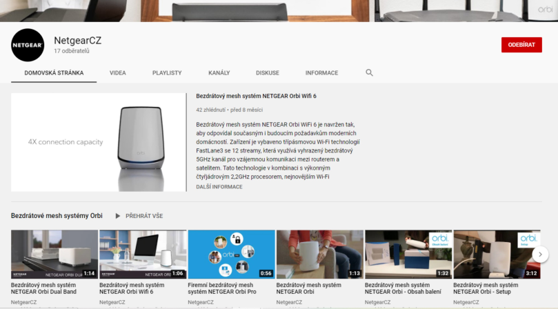Open the Orbi Dual Band video thumbnail
The width and height of the screenshot is (558, 309).
54,254
